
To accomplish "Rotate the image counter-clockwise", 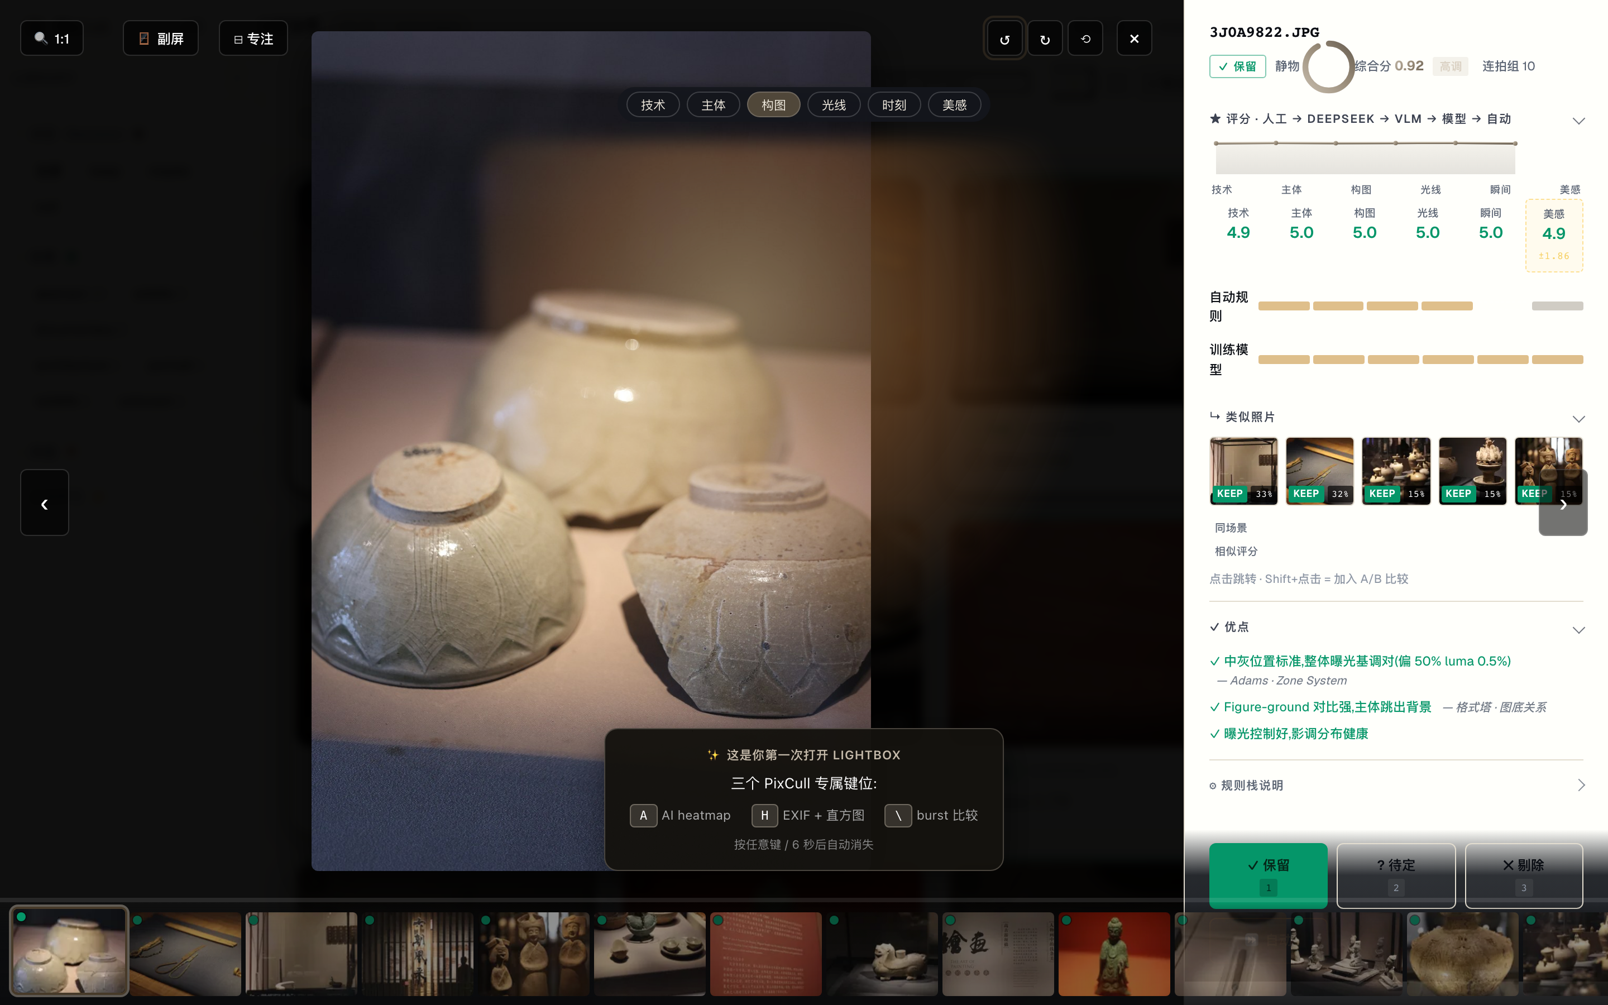I will 1004,39.
